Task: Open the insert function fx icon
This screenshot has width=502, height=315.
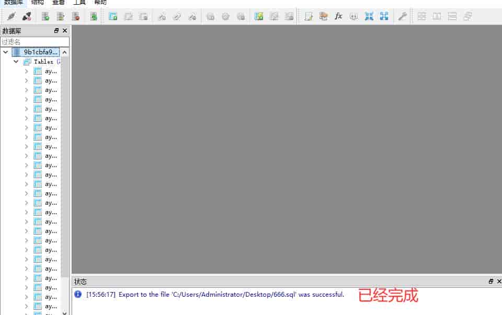Action: click(x=338, y=16)
